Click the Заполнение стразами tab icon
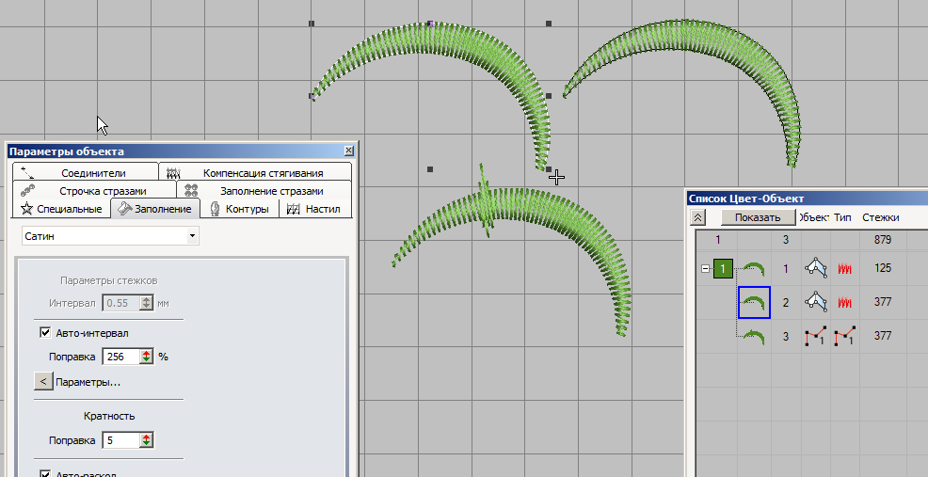This screenshot has height=477, width=928. coord(190,191)
